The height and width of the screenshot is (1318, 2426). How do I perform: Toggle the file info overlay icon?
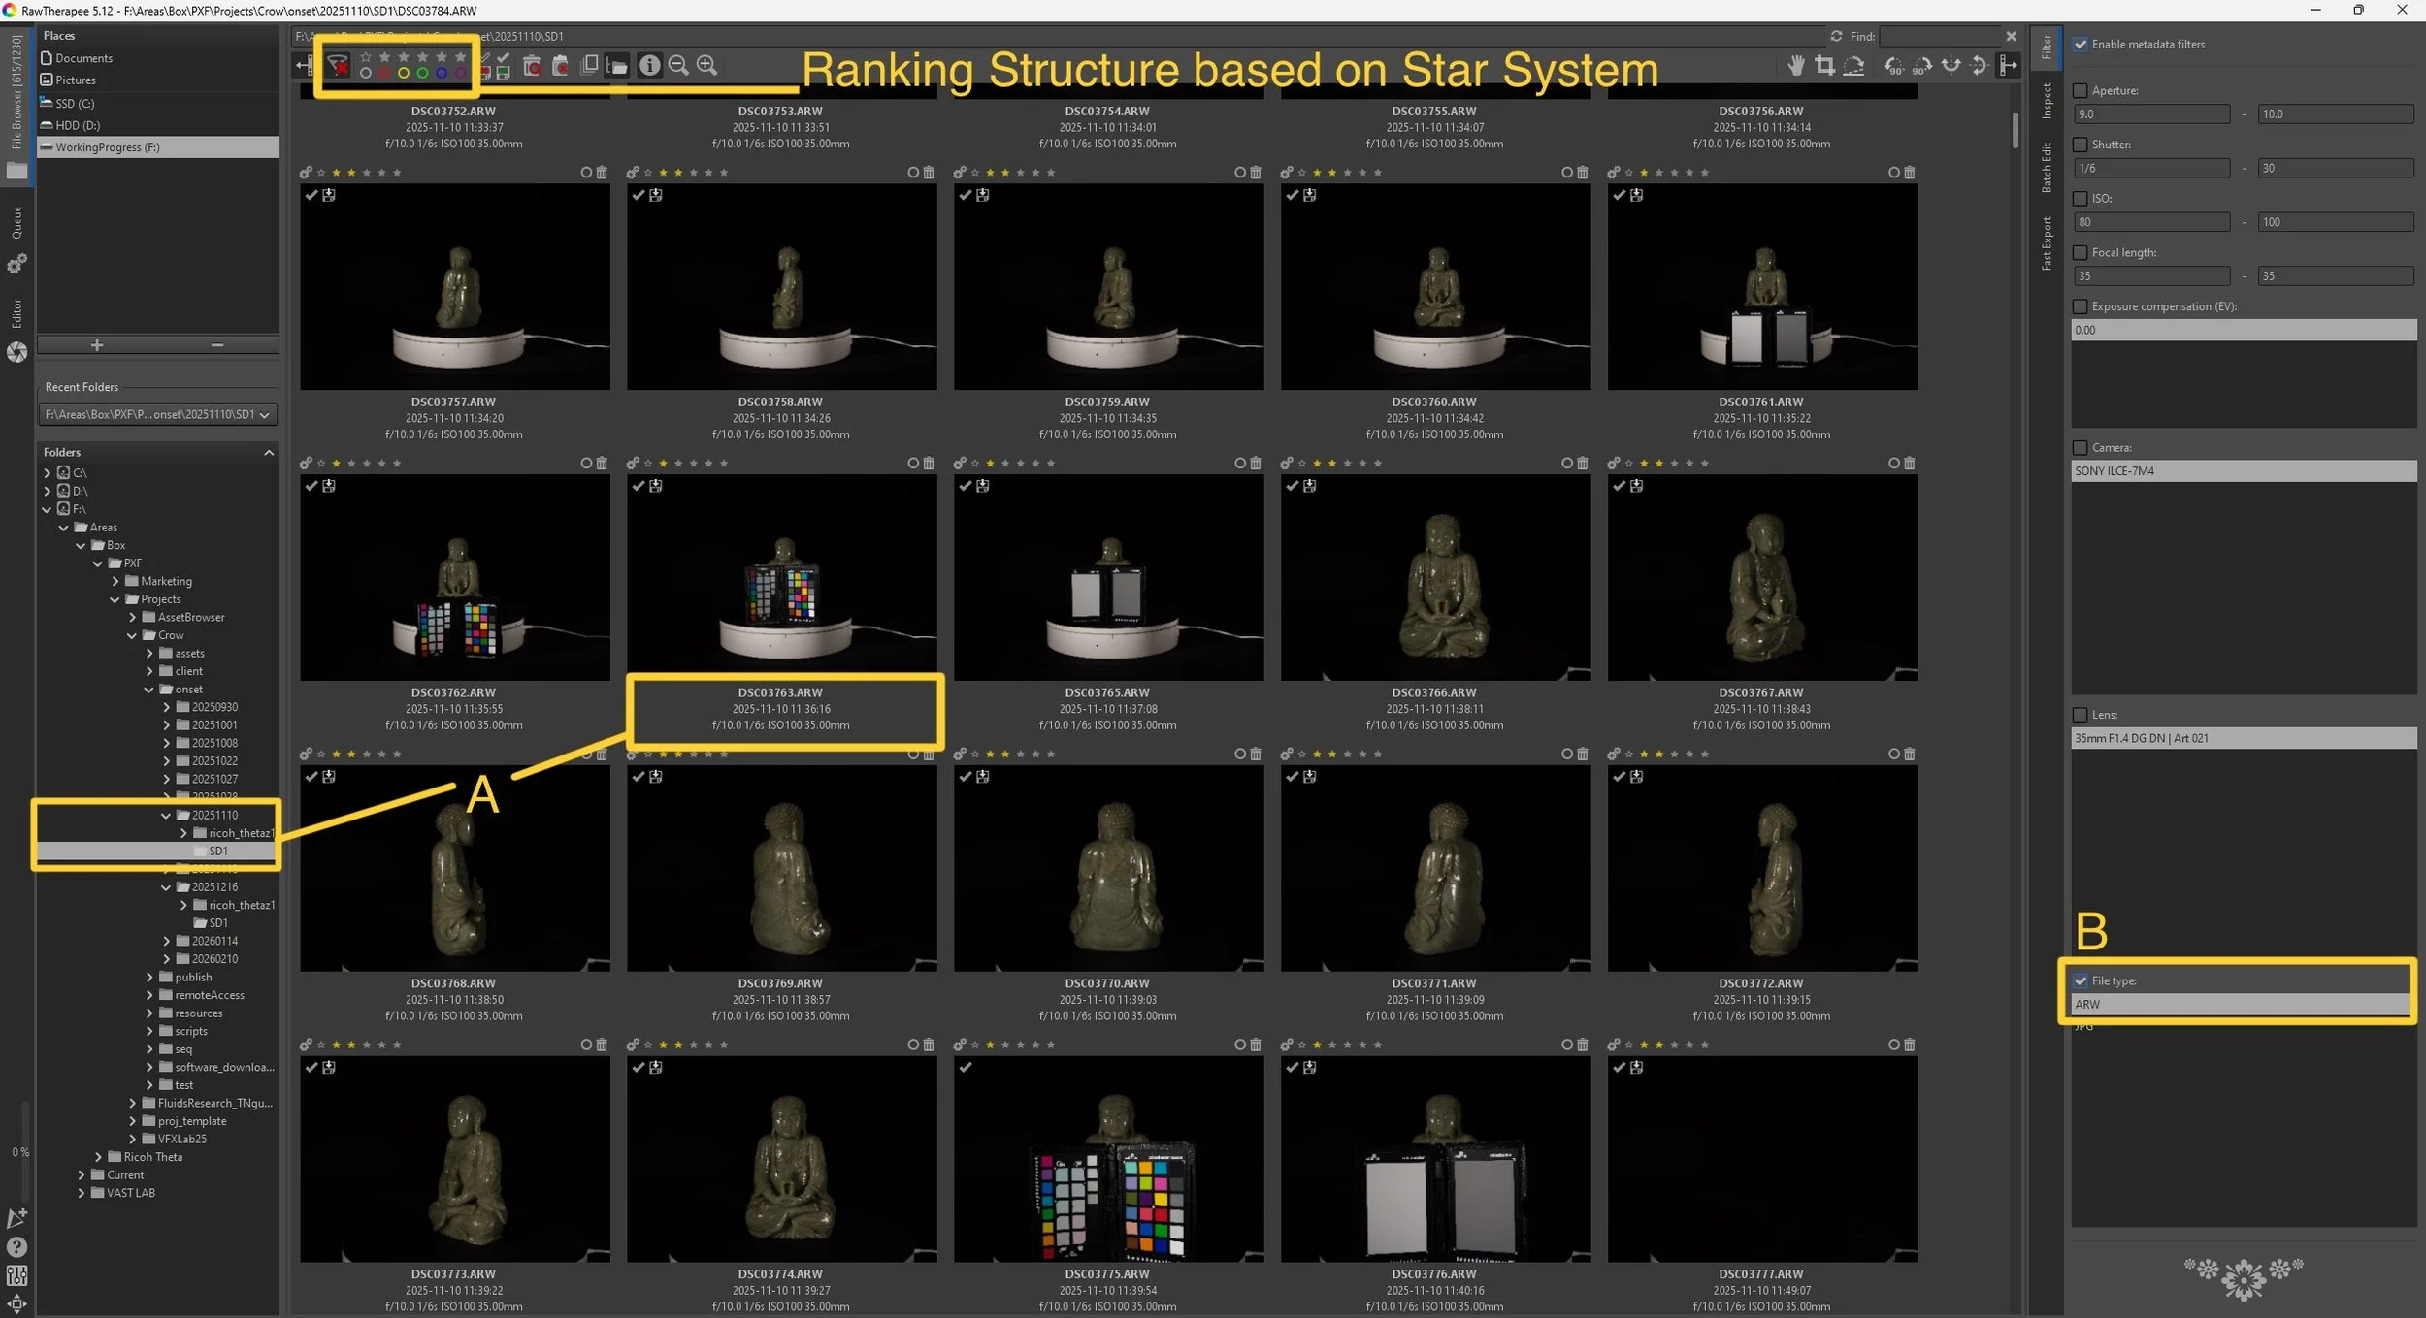(x=649, y=65)
